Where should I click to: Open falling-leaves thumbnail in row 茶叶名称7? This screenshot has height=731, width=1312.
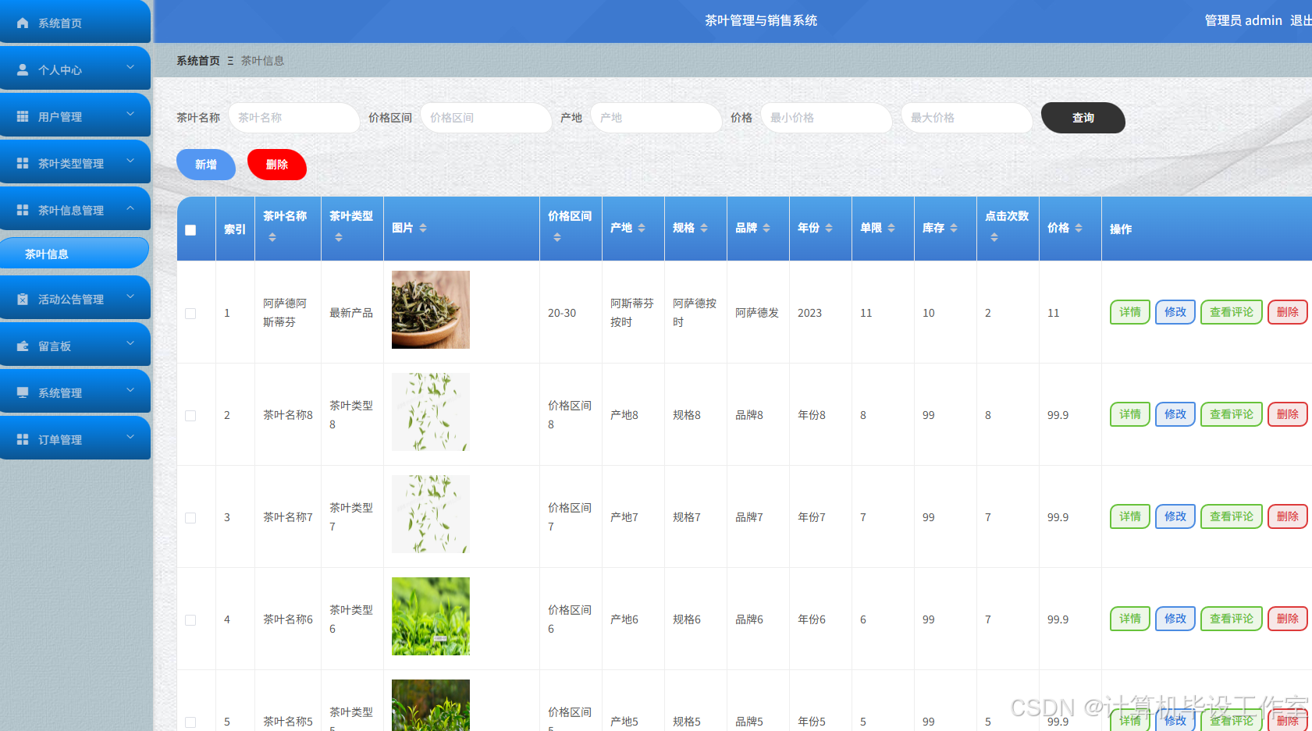[431, 514]
